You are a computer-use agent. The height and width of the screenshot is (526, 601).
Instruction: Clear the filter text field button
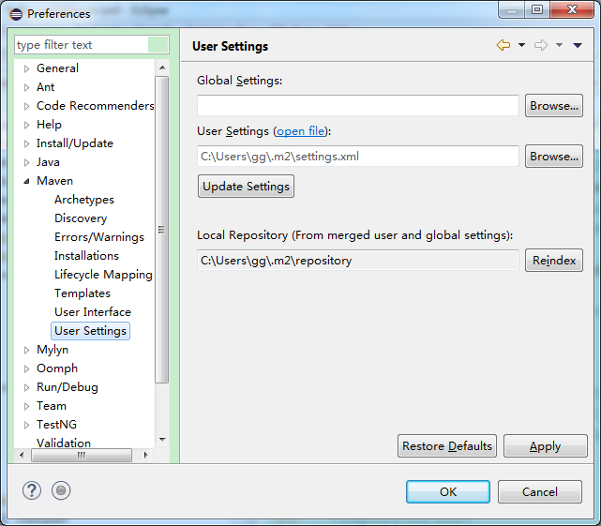158,45
